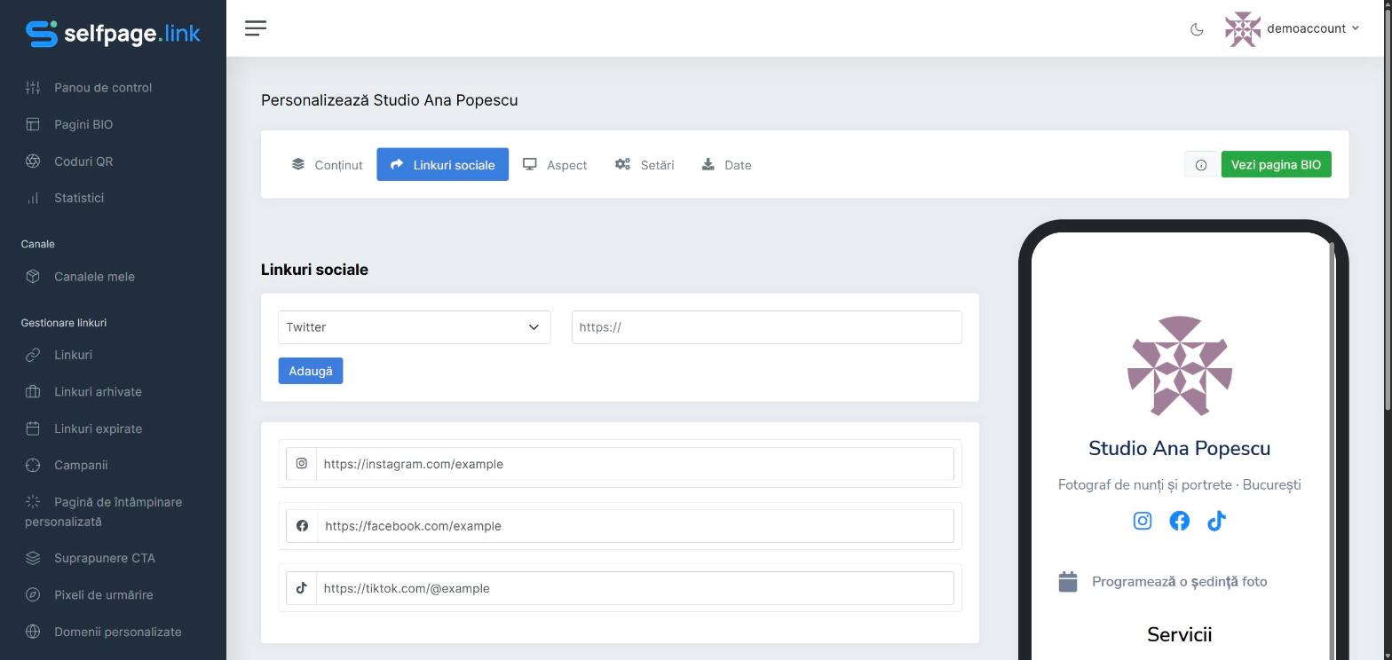Image resolution: width=1392 pixels, height=660 pixels.
Task: Switch to dark mode with moon icon
Action: click(1197, 29)
